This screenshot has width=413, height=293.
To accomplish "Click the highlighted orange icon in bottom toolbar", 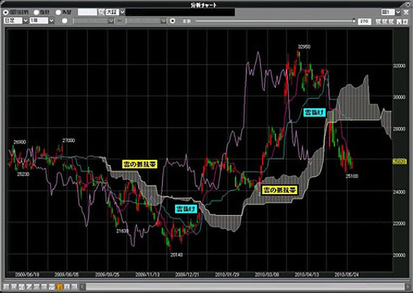I will [x=59, y=286].
